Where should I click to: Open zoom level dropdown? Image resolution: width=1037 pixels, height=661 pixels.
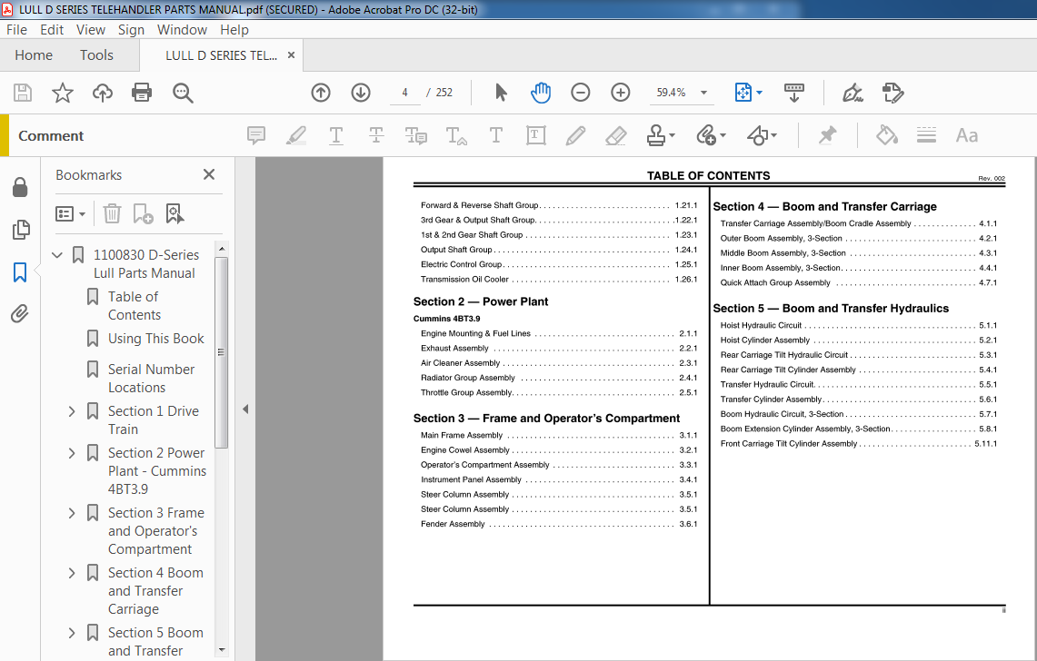703,93
